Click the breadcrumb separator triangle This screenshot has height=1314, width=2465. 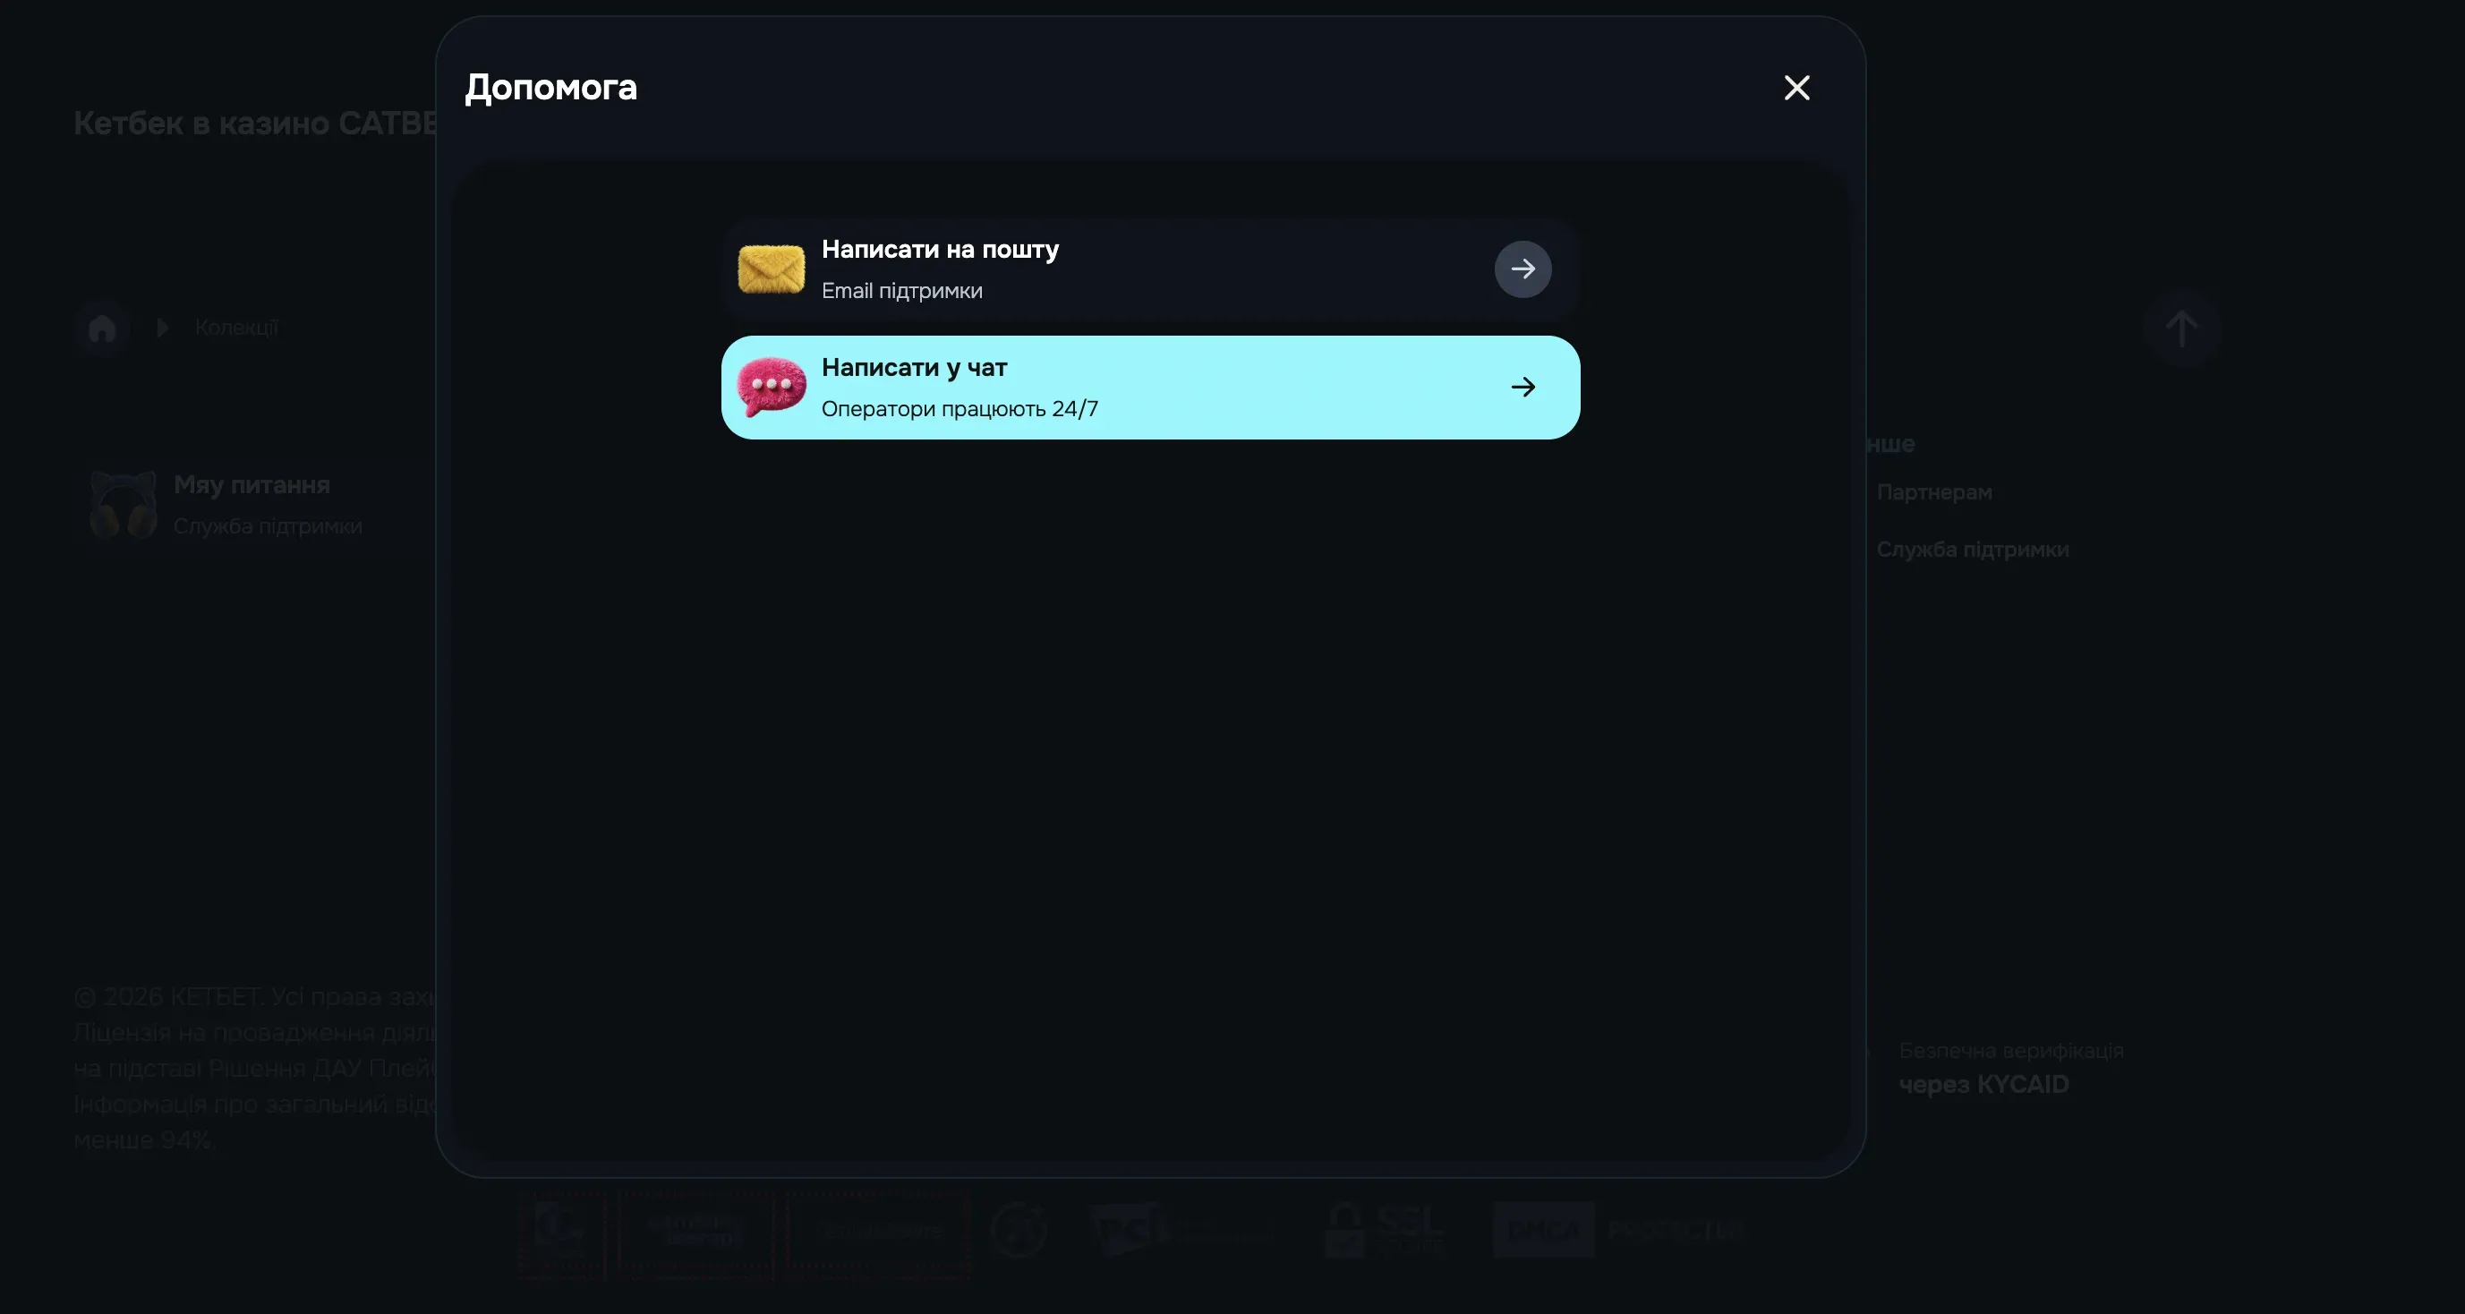click(x=162, y=328)
